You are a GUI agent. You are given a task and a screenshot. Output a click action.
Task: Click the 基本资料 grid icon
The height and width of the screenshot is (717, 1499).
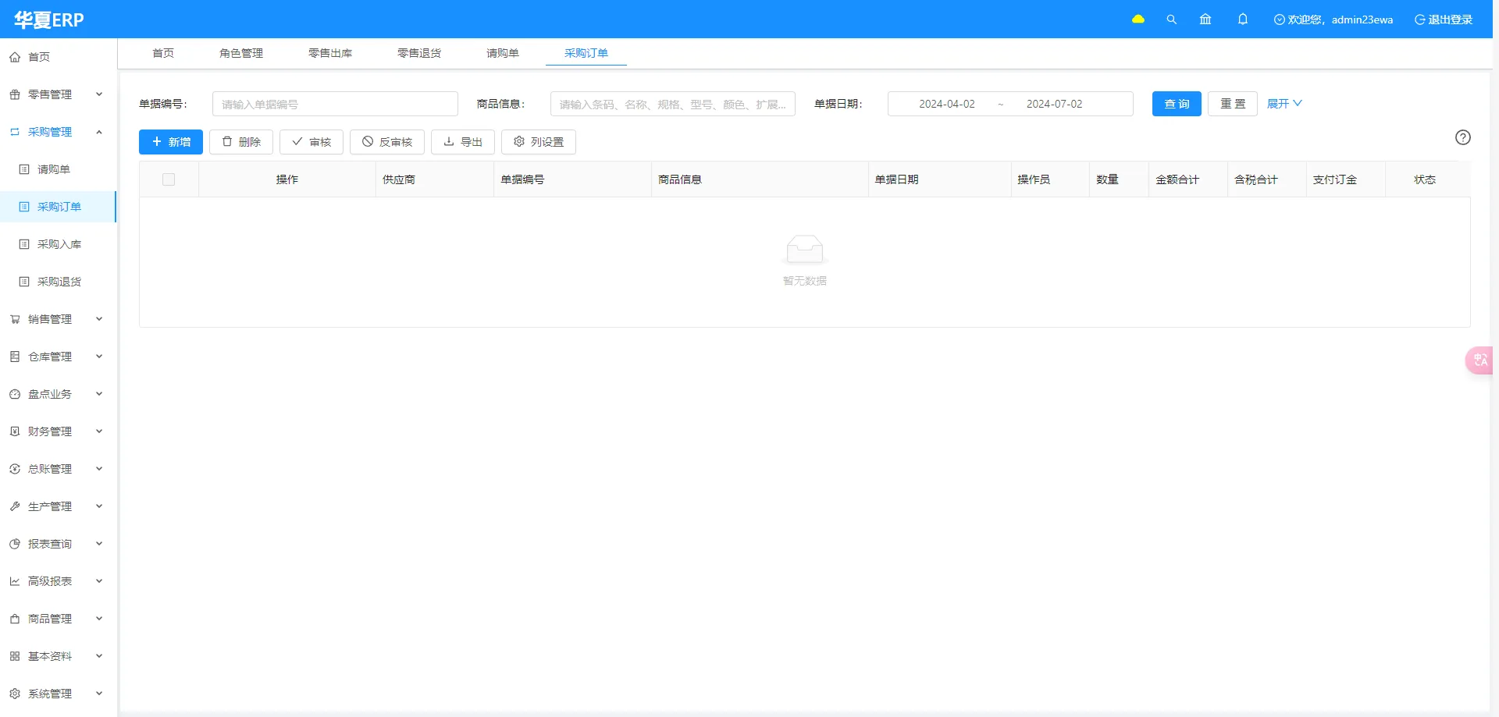pyautogui.click(x=15, y=656)
